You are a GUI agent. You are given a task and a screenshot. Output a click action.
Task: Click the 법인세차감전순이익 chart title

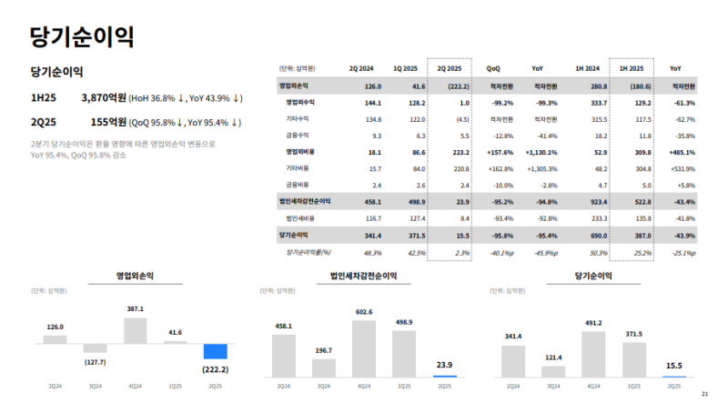[x=364, y=275]
